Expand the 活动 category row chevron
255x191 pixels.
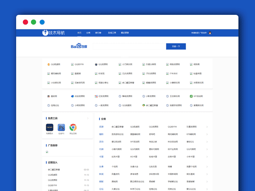tap(207, 141)
